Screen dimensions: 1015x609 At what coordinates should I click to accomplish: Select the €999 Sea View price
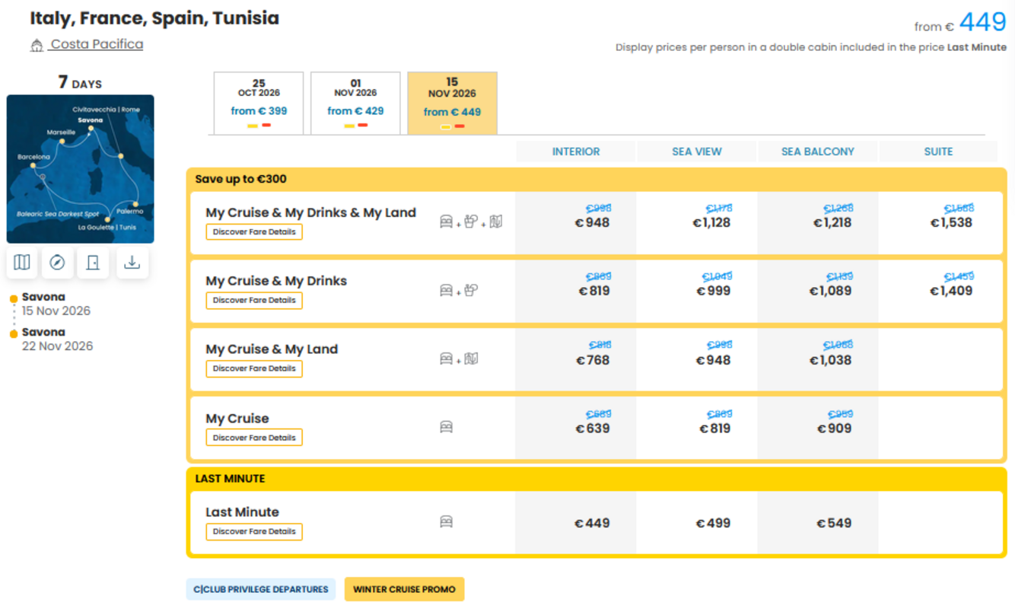pyautogui.click(x=714, y=291)
